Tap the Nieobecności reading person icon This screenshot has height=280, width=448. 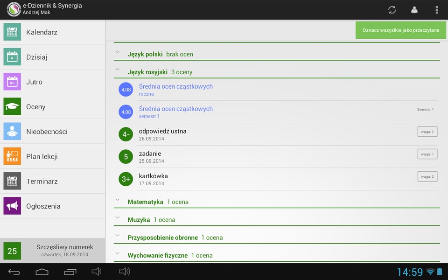tap(12, 131)
